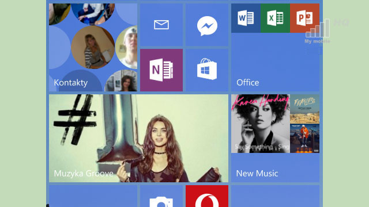Launch Word from the Office tile
The width and height of the screenshot is (369, 207).
246,18
